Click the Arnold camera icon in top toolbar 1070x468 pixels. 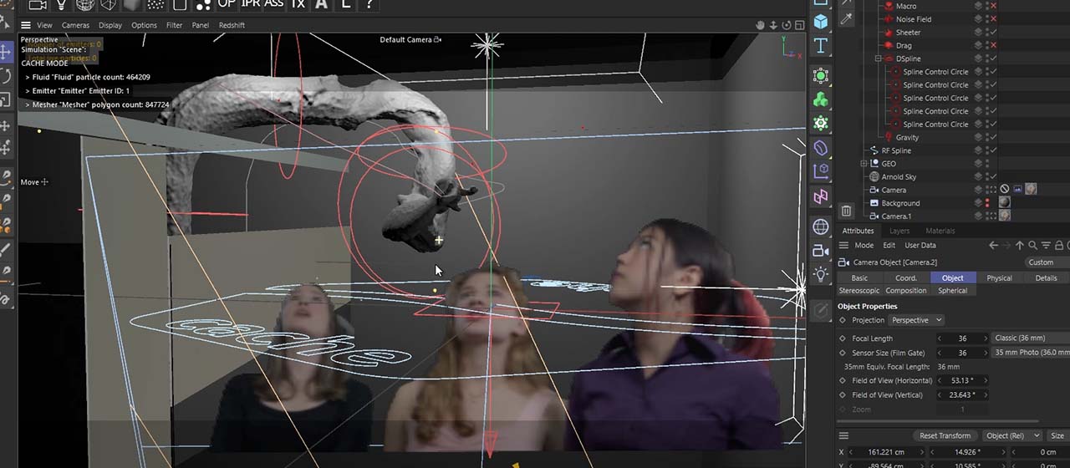38,5
